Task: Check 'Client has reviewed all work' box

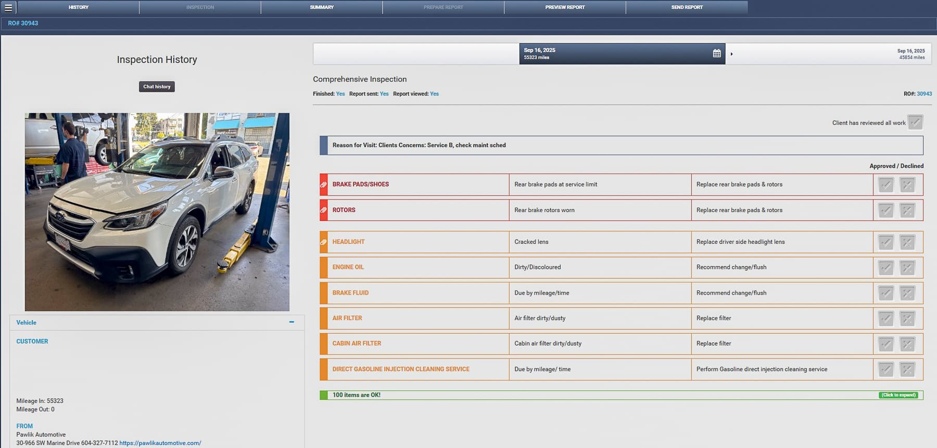Action: point(915,123)
